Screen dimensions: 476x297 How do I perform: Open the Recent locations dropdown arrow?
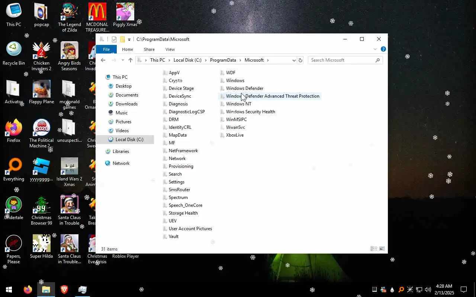coord(123,60)
